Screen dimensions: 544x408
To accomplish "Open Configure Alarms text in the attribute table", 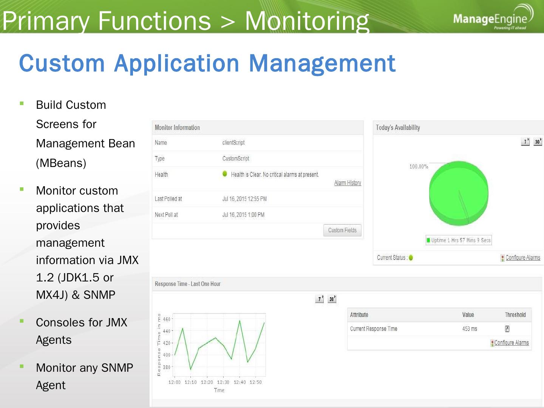I will pos(512,343).
